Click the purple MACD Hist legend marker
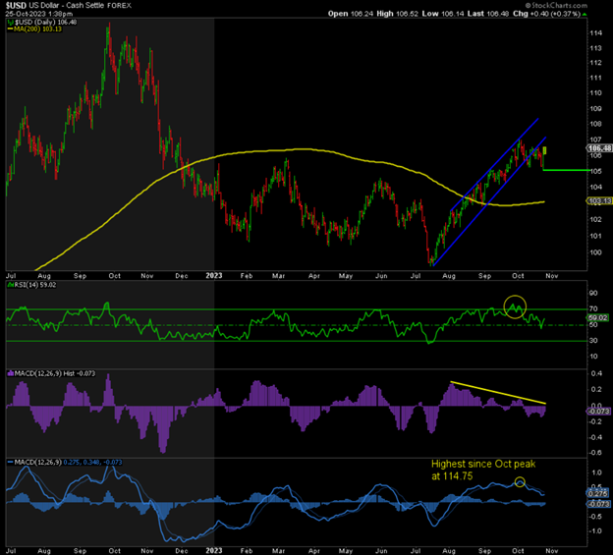The width and height of the screenshot is (613, 555). pyautogui.click(x=11, y=373)
